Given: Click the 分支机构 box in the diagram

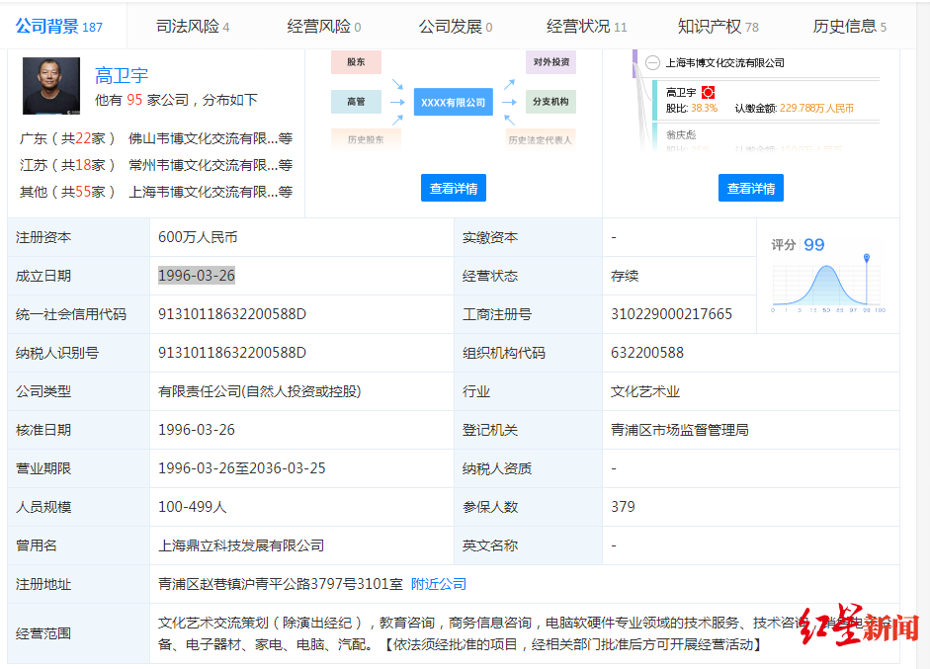Looking at the screenshot, I should pos(551,102).
